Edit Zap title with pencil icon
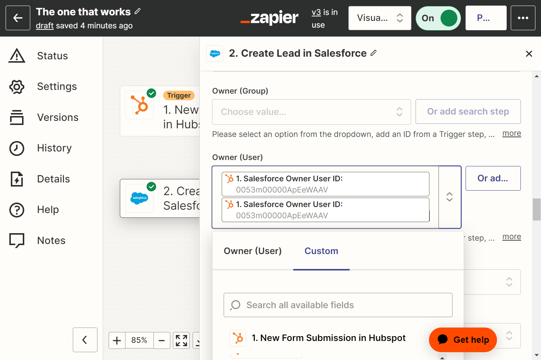 (138, 12)
